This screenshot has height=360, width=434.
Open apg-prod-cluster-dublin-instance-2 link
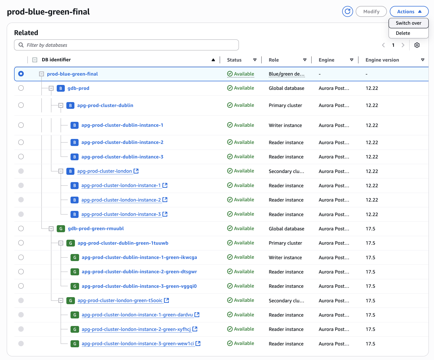click(122, 142)
